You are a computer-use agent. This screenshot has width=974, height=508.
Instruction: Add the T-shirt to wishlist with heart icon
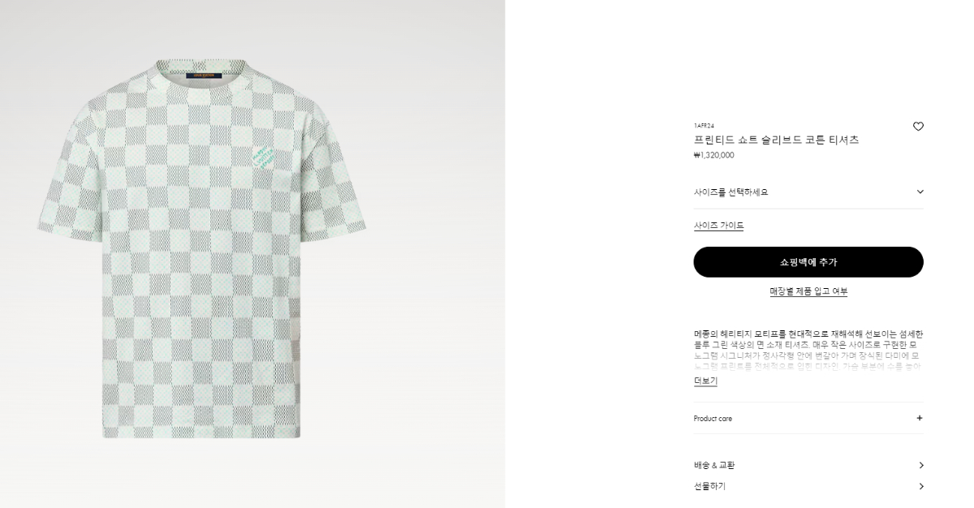tap(918, 127)
